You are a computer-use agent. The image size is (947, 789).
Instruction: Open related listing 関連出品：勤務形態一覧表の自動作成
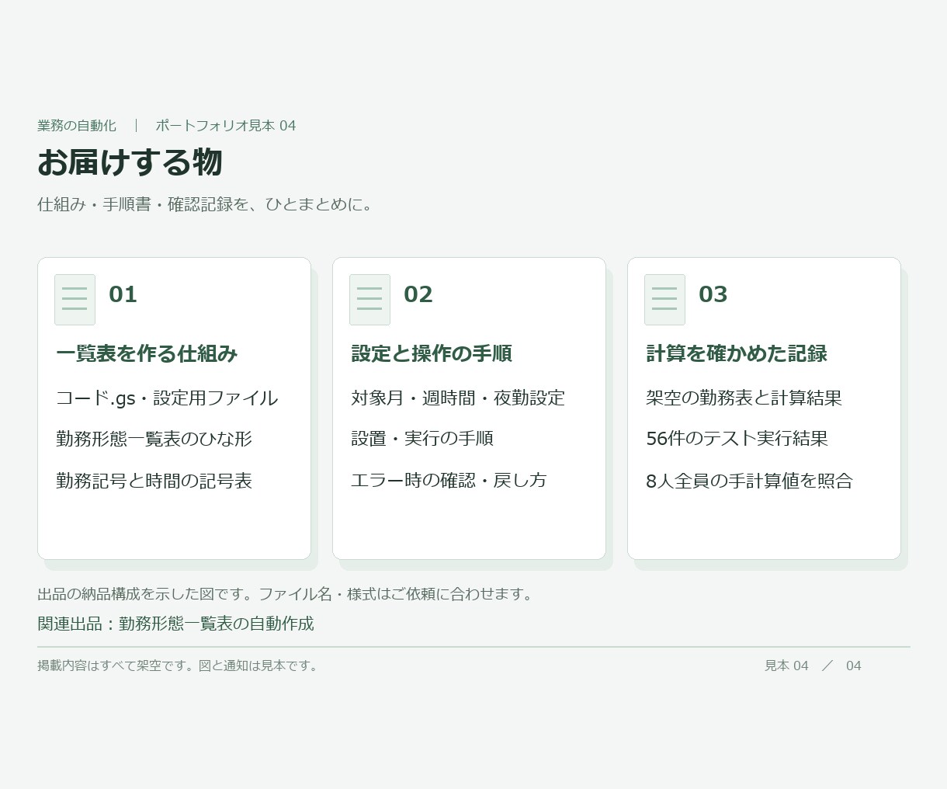tap(175, 624)
